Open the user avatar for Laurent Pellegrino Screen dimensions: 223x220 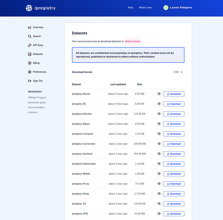[x=166, y=7]
